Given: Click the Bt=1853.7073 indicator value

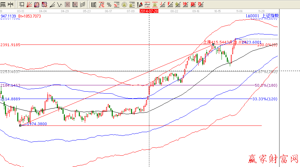Looking at the screenshot, I should click(x=30, y=16).
